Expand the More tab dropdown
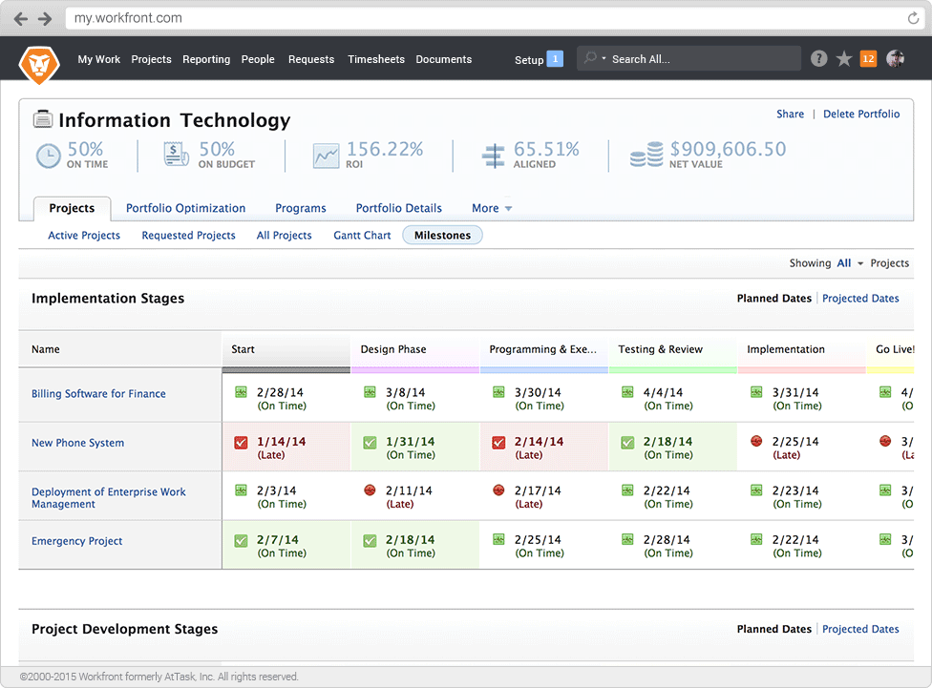This screenshot has height=688, width=932. 492,208
